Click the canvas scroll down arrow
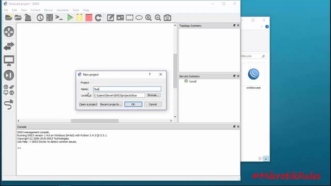331x186 pixels. pos(175,117)
